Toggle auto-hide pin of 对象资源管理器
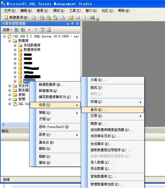Image resolution: width=165 pixels, height=188 pixels. click(x=72, y=24)
